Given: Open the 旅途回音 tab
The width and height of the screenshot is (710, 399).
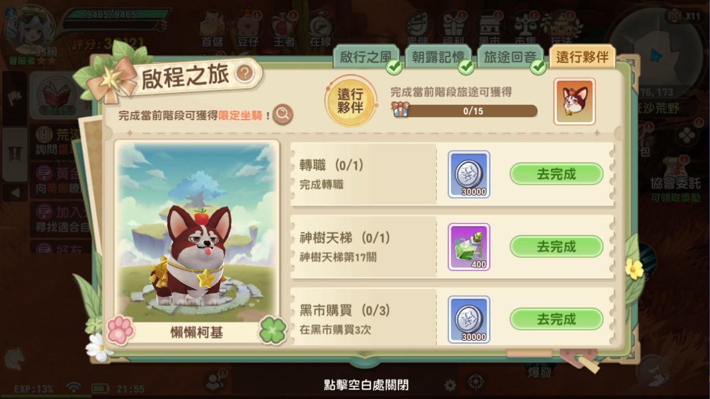Looking at the screenshot, I should click(510, 58).
